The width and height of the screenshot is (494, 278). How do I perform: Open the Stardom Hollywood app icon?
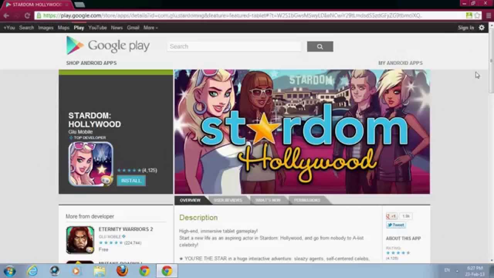(91, 164)
